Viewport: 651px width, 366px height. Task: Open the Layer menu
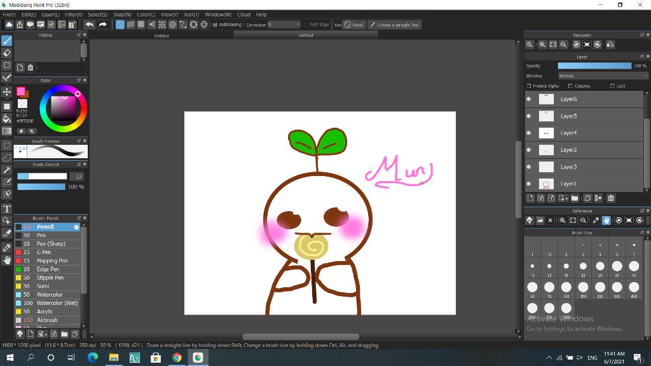(x=51, y=15)
